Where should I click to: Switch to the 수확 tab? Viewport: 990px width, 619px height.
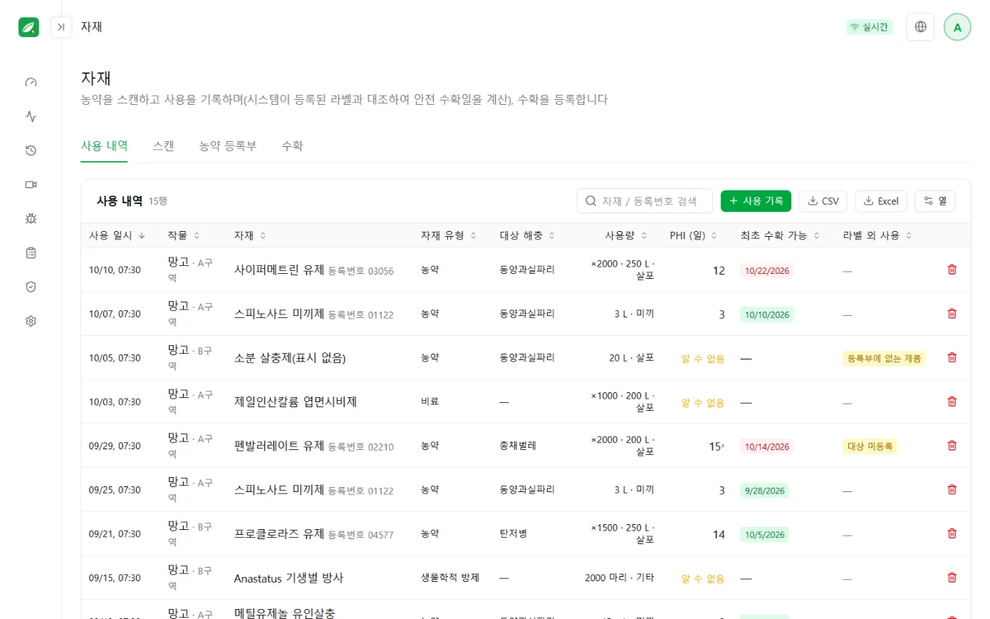pyautogui.click(x=292, y=145)
